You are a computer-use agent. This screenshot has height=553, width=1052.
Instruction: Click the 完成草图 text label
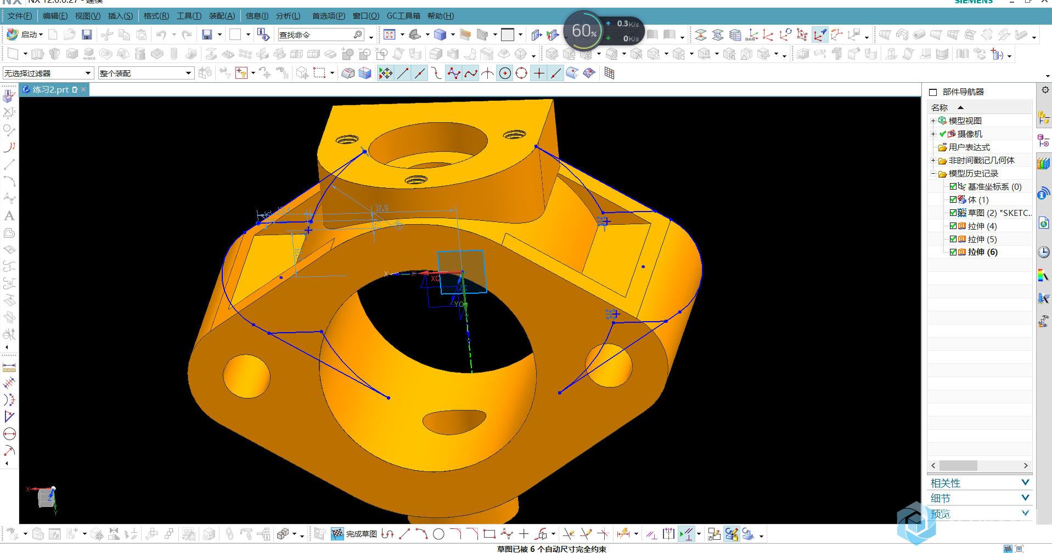click(x=362, y=534)
